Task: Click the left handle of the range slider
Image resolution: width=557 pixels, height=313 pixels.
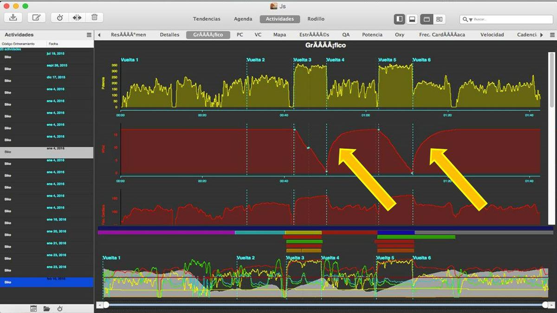Action: click(x=106, y=305)
